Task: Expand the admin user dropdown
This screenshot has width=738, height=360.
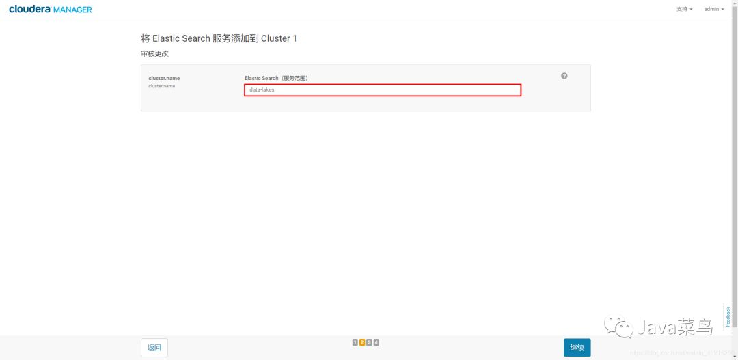Action: pyautogui.click(x=713, y=9)
